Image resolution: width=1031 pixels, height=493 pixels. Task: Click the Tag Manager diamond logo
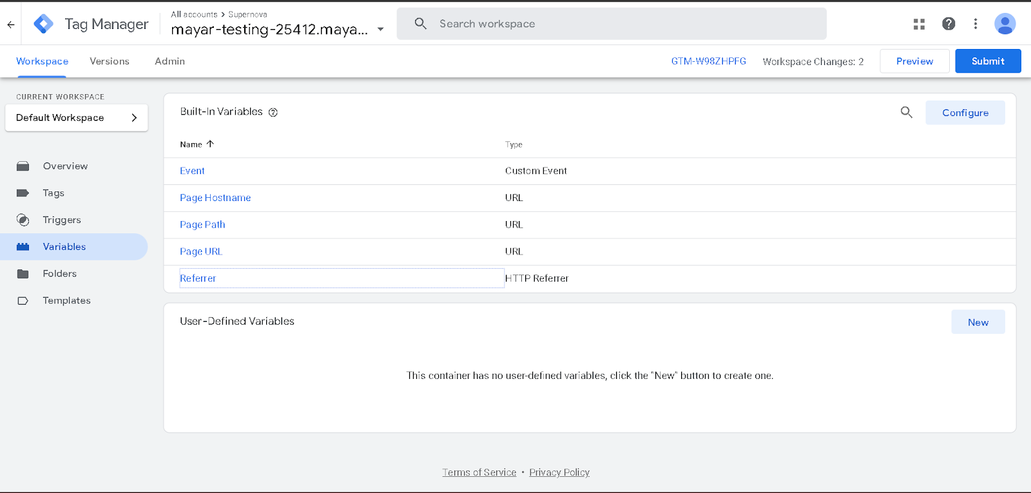pyautogui.click(x=43, y=24)
